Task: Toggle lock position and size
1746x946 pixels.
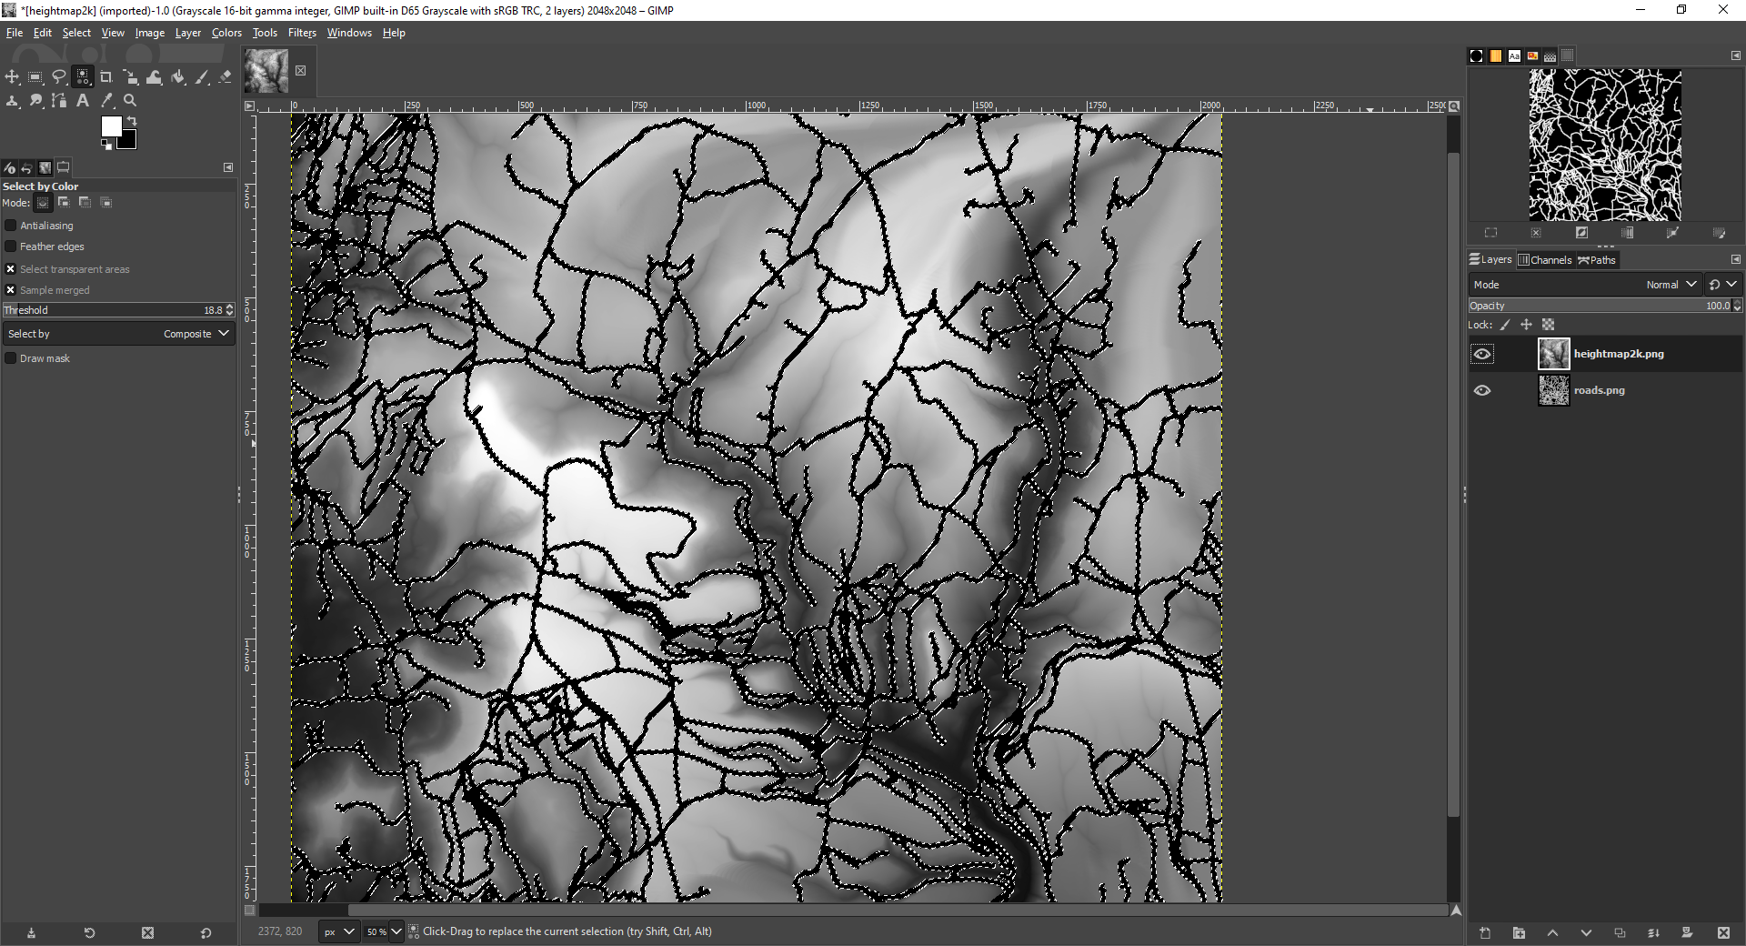Action: (x=1526, y=325)
